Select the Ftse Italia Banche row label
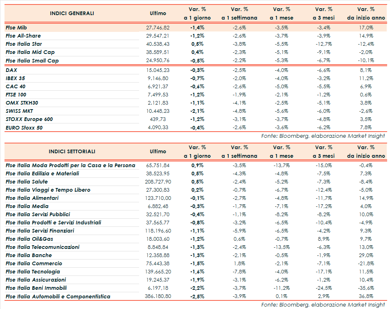Screen dimensions: 390x309 [29, 255]
